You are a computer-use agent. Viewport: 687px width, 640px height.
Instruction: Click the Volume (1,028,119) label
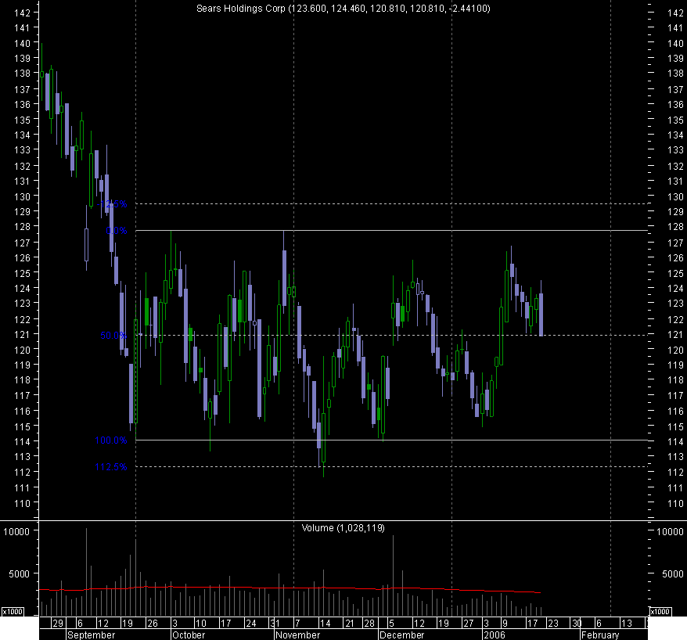coord(343,528)
